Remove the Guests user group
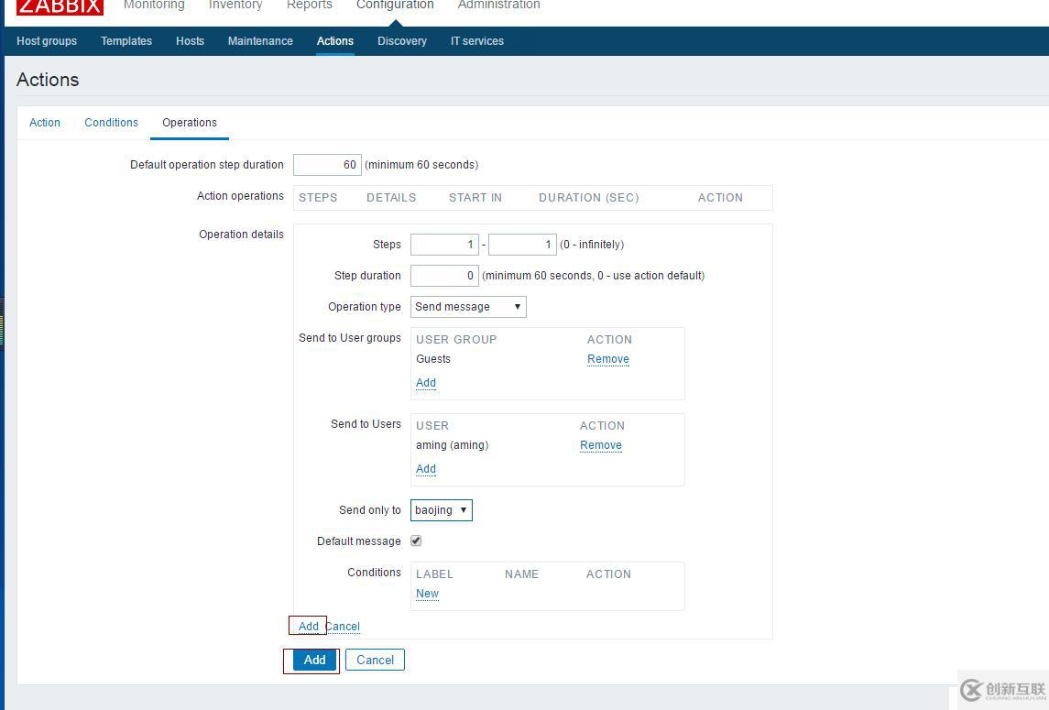This screenshot has height=710, width=1049. coord(607,358)
